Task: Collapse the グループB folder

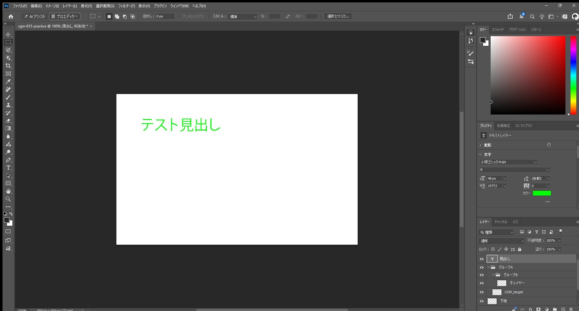Action: point(493,275)
